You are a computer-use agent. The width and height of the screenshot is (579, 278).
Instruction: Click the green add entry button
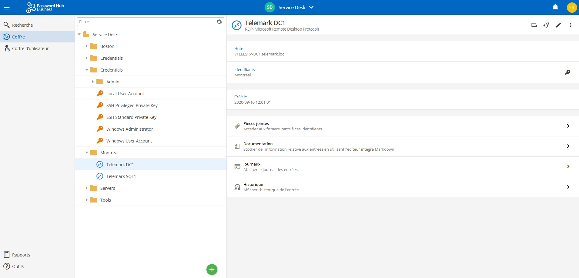[x=212, y=269]
